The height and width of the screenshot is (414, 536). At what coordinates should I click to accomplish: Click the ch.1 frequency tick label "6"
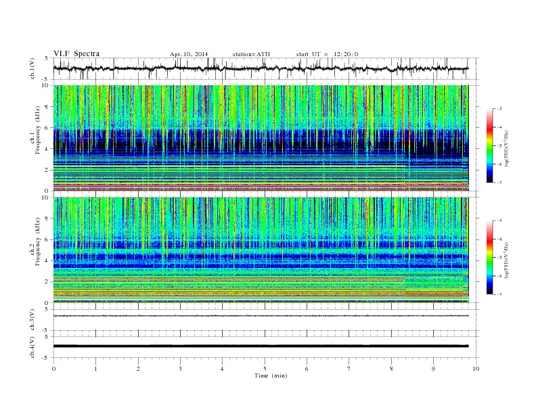coord(47,128)
